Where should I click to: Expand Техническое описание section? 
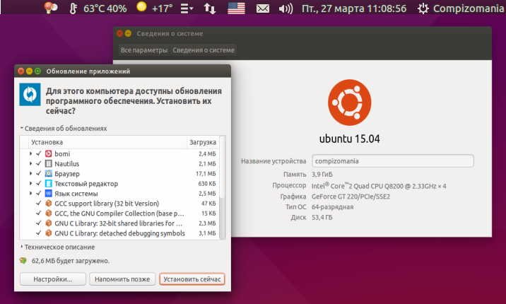tap(58, 247)
